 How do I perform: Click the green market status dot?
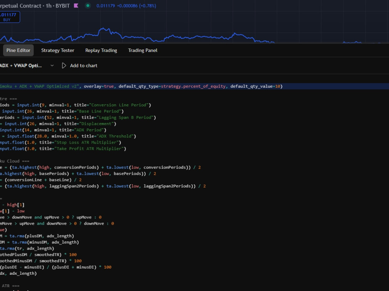click(x=88, y=6)
